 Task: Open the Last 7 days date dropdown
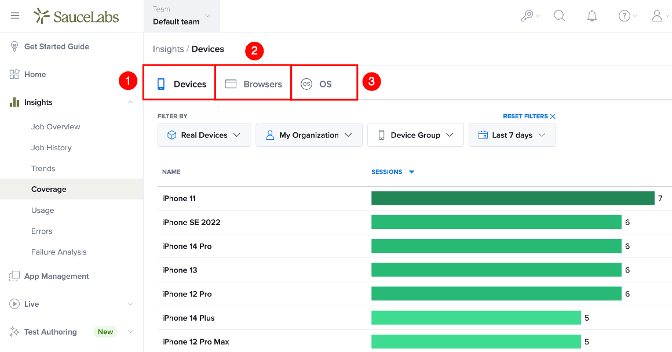(x=512, y=135)
